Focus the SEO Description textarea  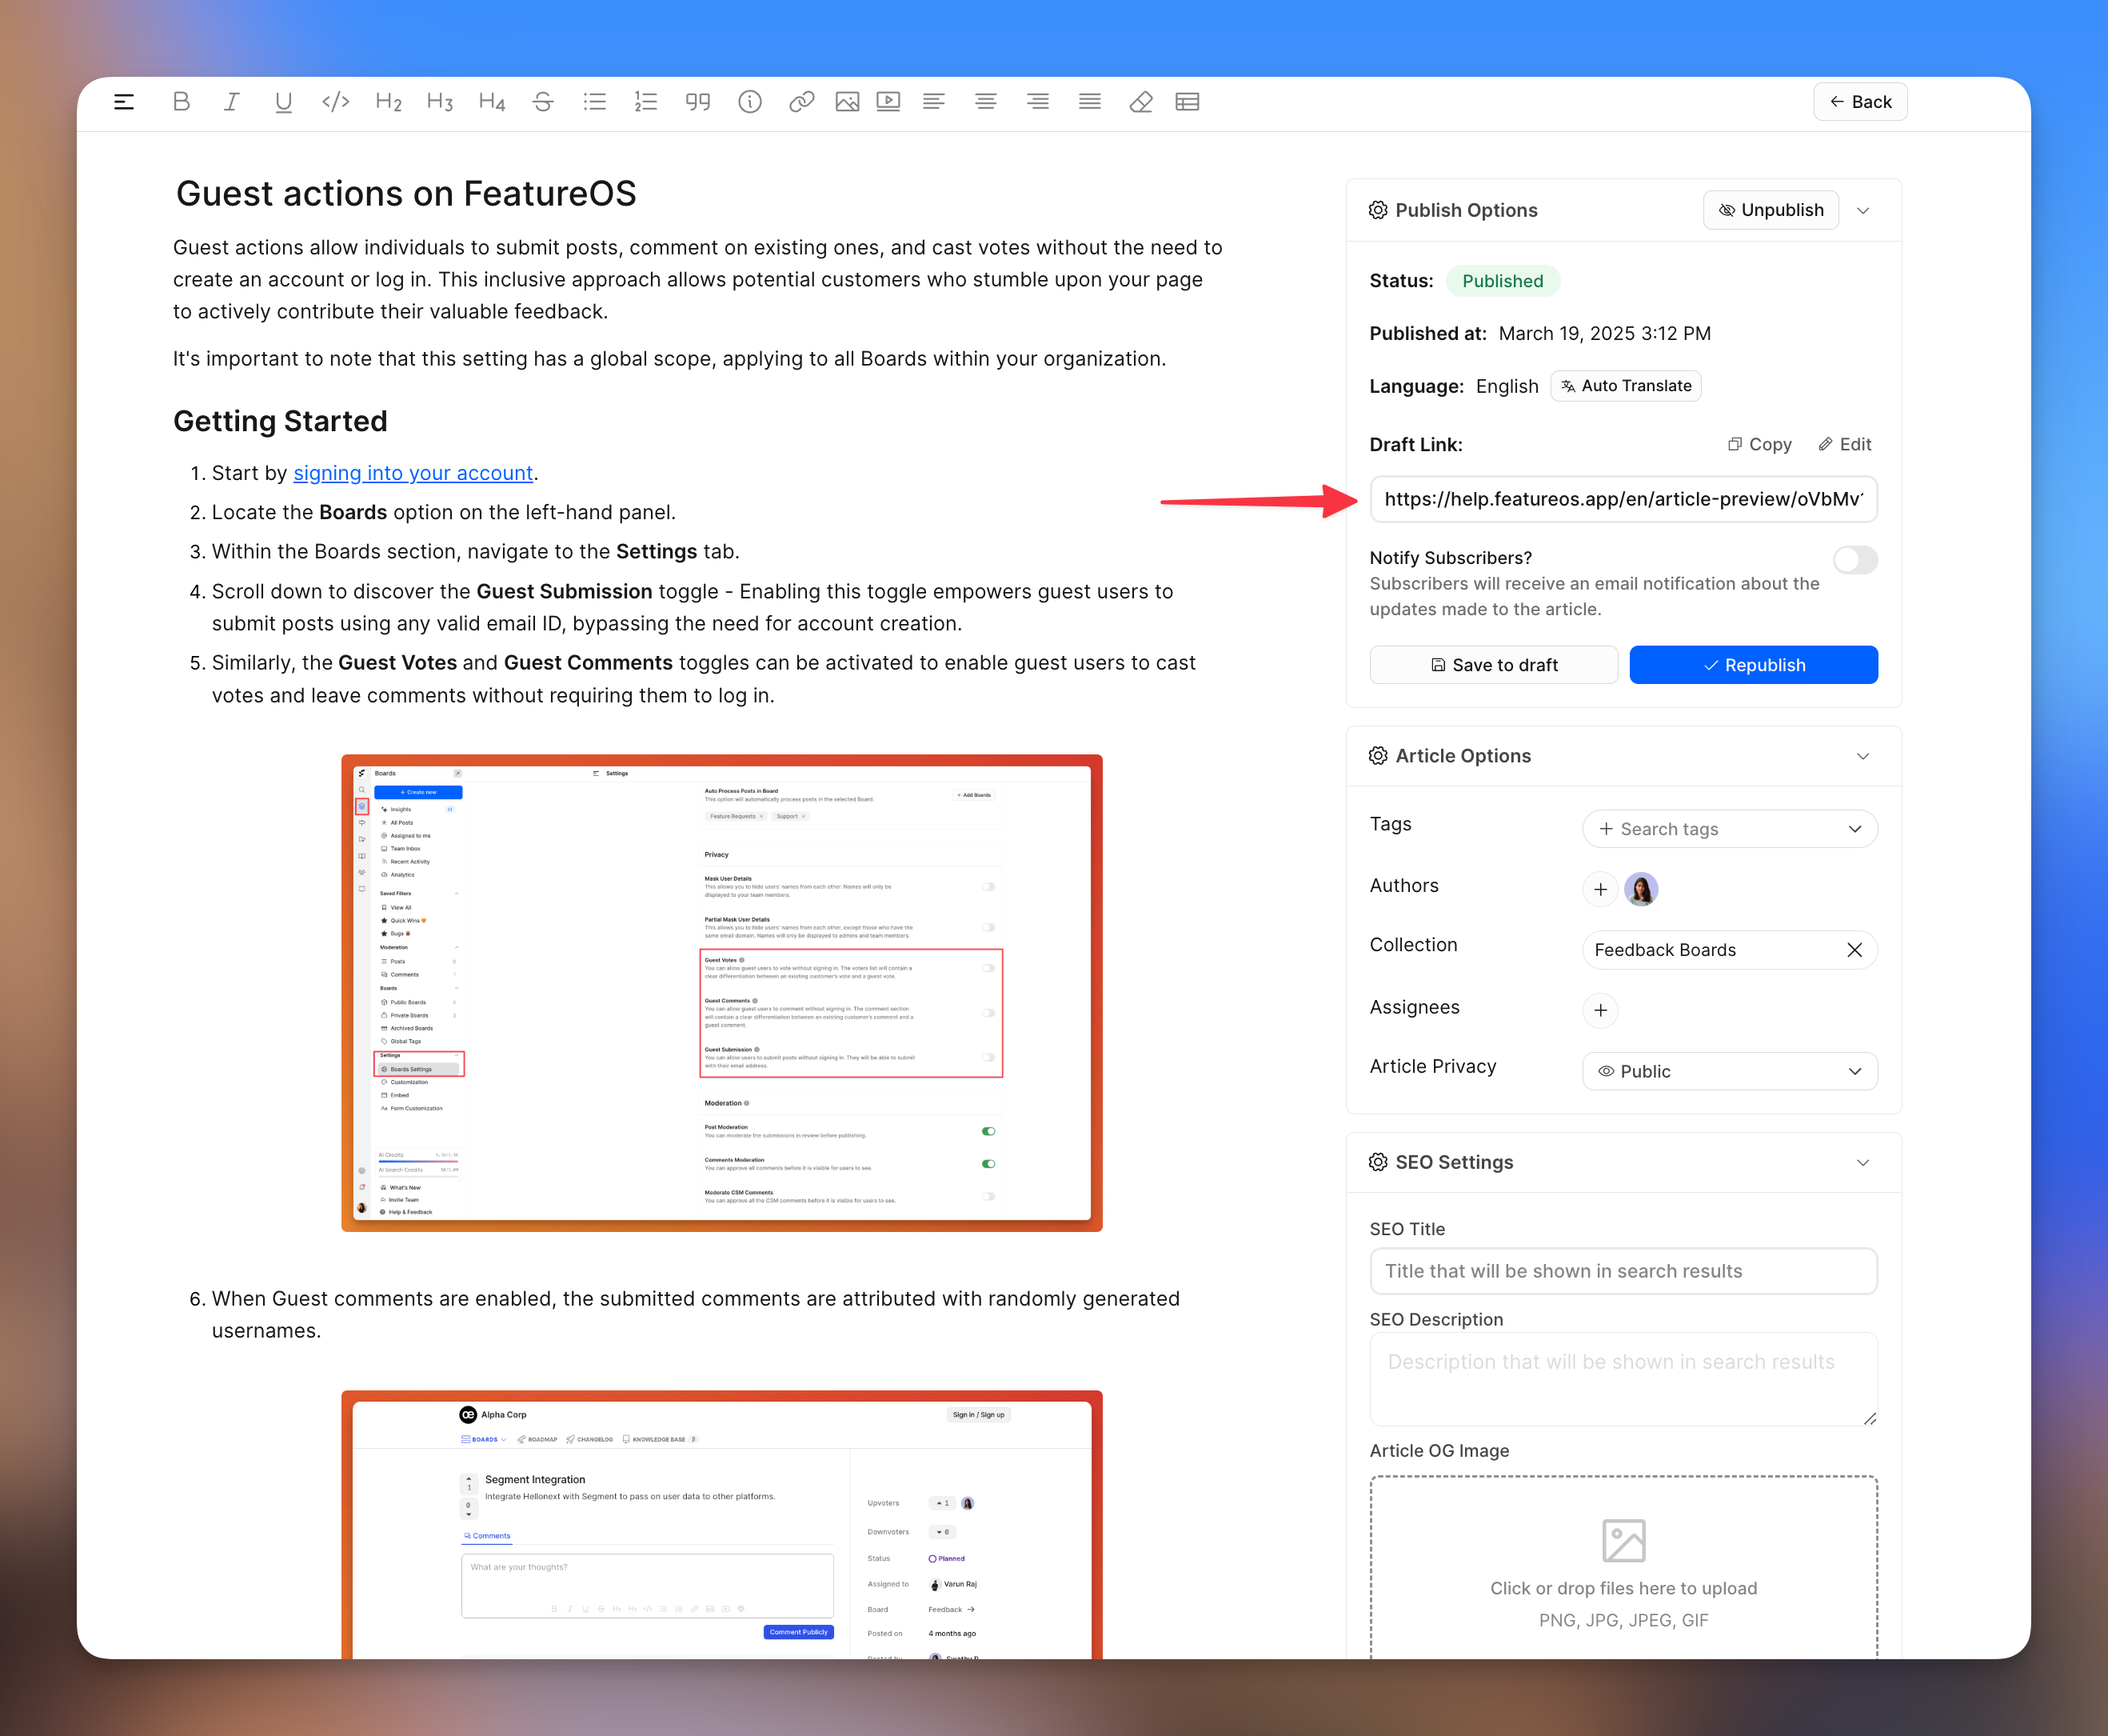click(x=1623, y=1379)
